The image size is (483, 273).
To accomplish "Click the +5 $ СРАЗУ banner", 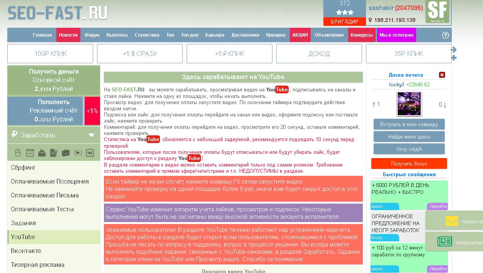I will [x=140, y=54].
